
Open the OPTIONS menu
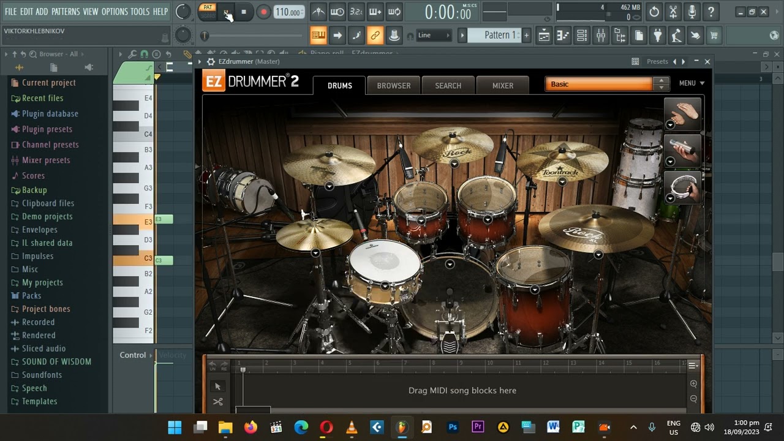pyautogui.click(x=115, y=12)
